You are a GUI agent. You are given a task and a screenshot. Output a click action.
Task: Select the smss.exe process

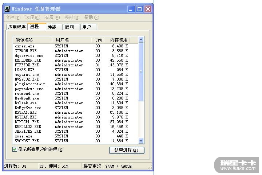(x=75, y=136)
